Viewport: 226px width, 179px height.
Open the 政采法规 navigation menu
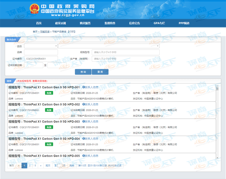[60, 23]
